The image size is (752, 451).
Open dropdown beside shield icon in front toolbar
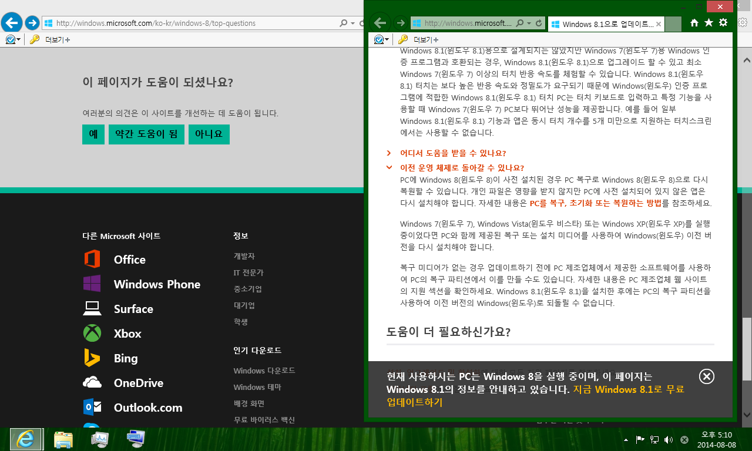pyautogui.click(x=388, y=40)
